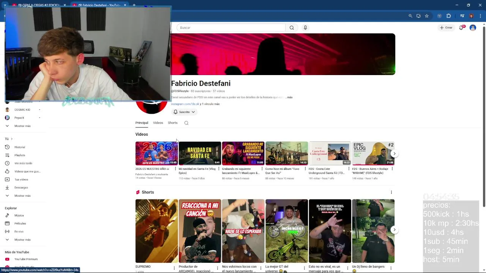Switch to the Principal tab

pos(142,123)
